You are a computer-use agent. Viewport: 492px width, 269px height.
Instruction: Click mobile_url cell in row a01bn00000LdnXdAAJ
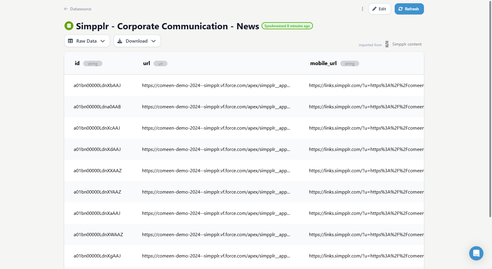coord(366,149)
